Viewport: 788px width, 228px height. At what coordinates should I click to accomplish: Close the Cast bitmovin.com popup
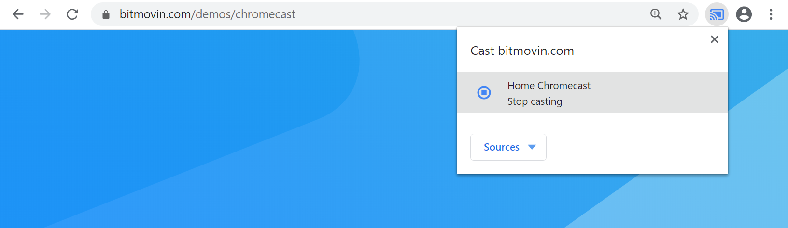[x=715, y=39]
